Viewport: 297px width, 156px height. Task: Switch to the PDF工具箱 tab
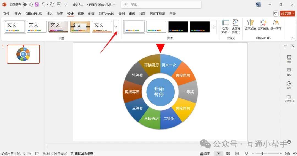tap(157, 14)
